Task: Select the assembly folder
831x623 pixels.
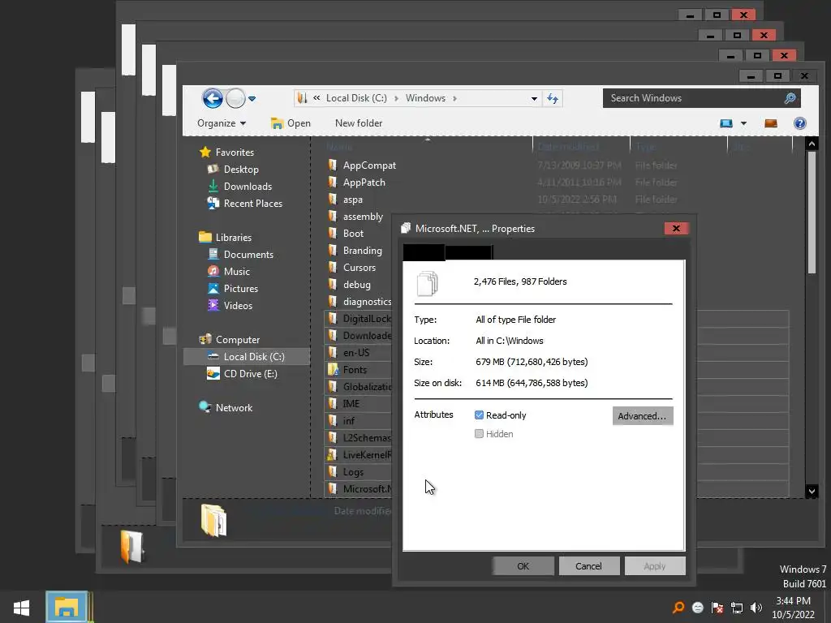Action: (355, 216)
